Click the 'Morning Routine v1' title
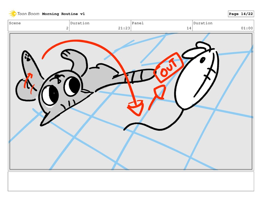The width and height of the screenshot is (262, 203). pos(63,14)
